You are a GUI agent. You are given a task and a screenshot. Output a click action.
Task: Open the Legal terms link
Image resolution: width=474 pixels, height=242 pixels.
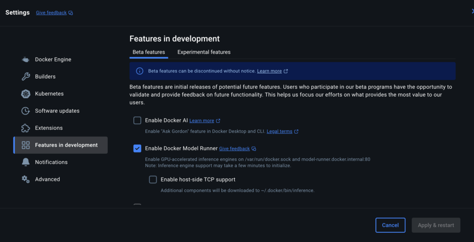click(x=279, y=132)
